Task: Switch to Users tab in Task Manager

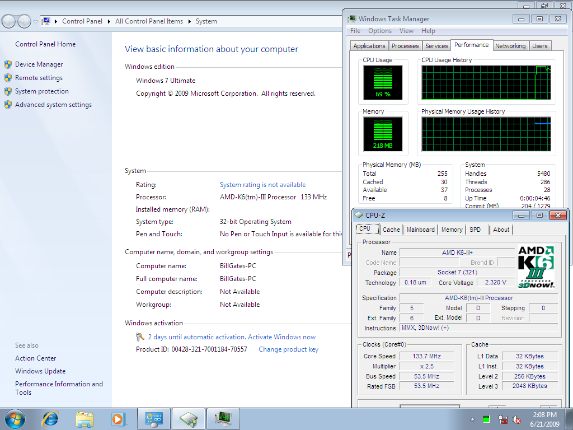Action: point(540,46)
